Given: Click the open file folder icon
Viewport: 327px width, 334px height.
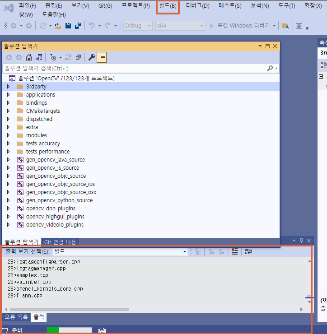Looking at the screenshot, I should tap(58, 26).
